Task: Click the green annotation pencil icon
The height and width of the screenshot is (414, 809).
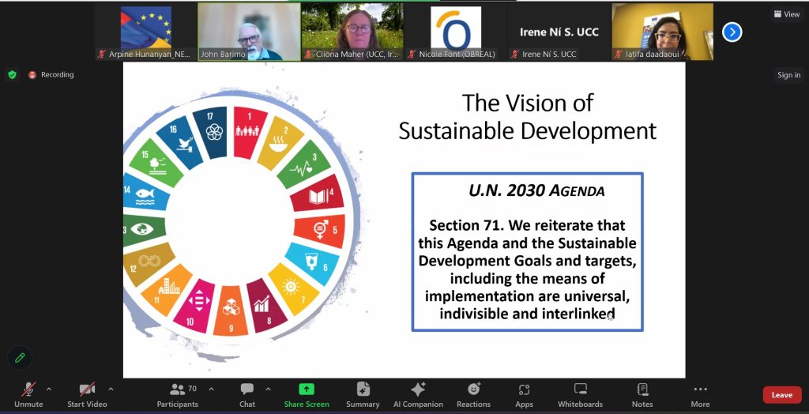Action: pyautogui.click(x=20, y=358)
